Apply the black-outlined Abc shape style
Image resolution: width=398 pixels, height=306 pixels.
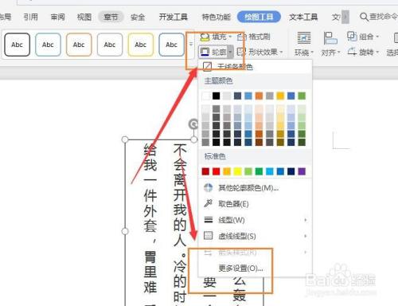coord(17,45)
